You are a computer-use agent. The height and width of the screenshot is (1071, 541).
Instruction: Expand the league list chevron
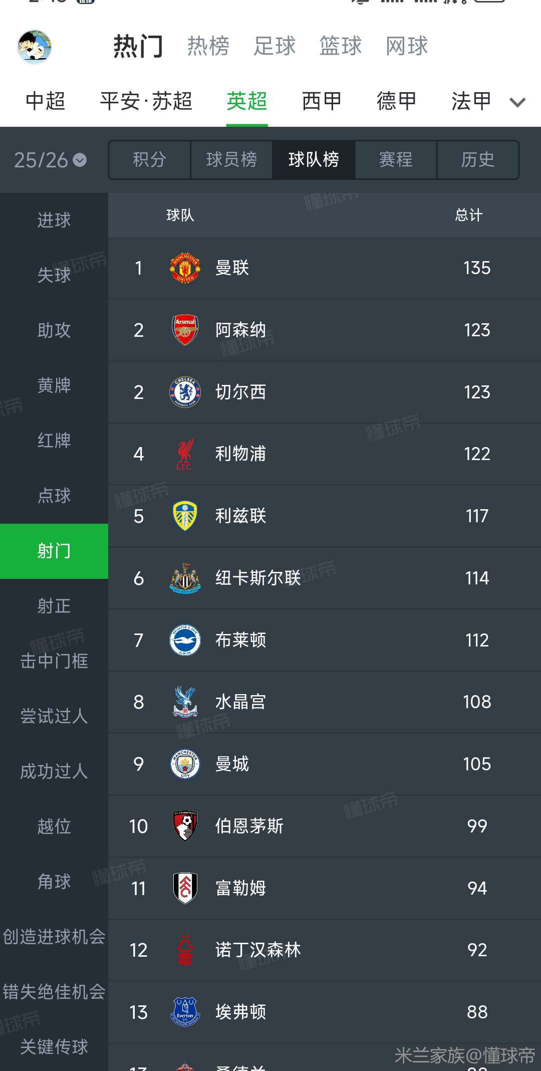pyautogui.click(x=517, y=102)
